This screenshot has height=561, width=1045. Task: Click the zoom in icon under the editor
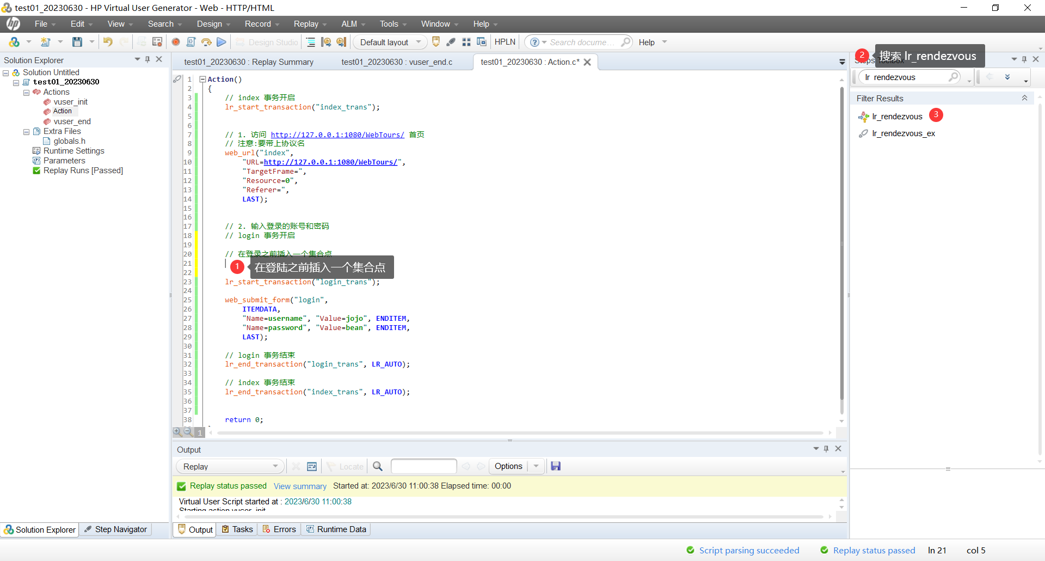177,431
